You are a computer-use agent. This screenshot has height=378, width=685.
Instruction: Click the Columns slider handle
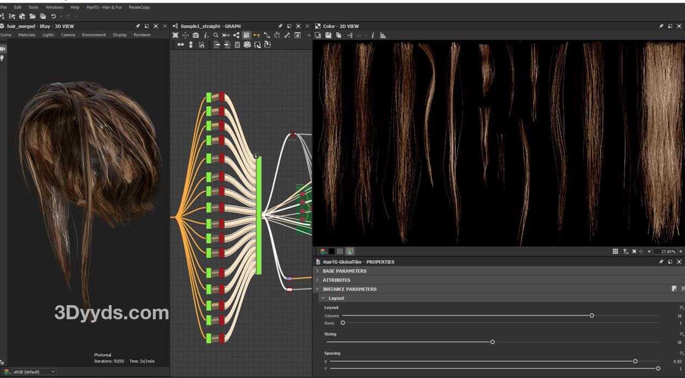coord(592,315)
